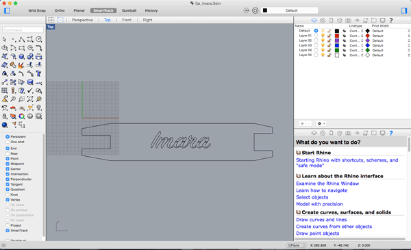The height and width of the screenshot is (250, 411).
Task: Lock Layer 03 with its padlock icon
Action: [x=329, y=45]
